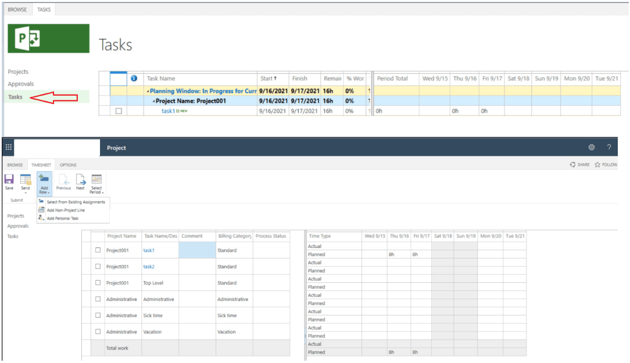This screenshot has height=363, width=630.
Task: Collapse the Project Name: Project001 group
Action: [153, 101]
